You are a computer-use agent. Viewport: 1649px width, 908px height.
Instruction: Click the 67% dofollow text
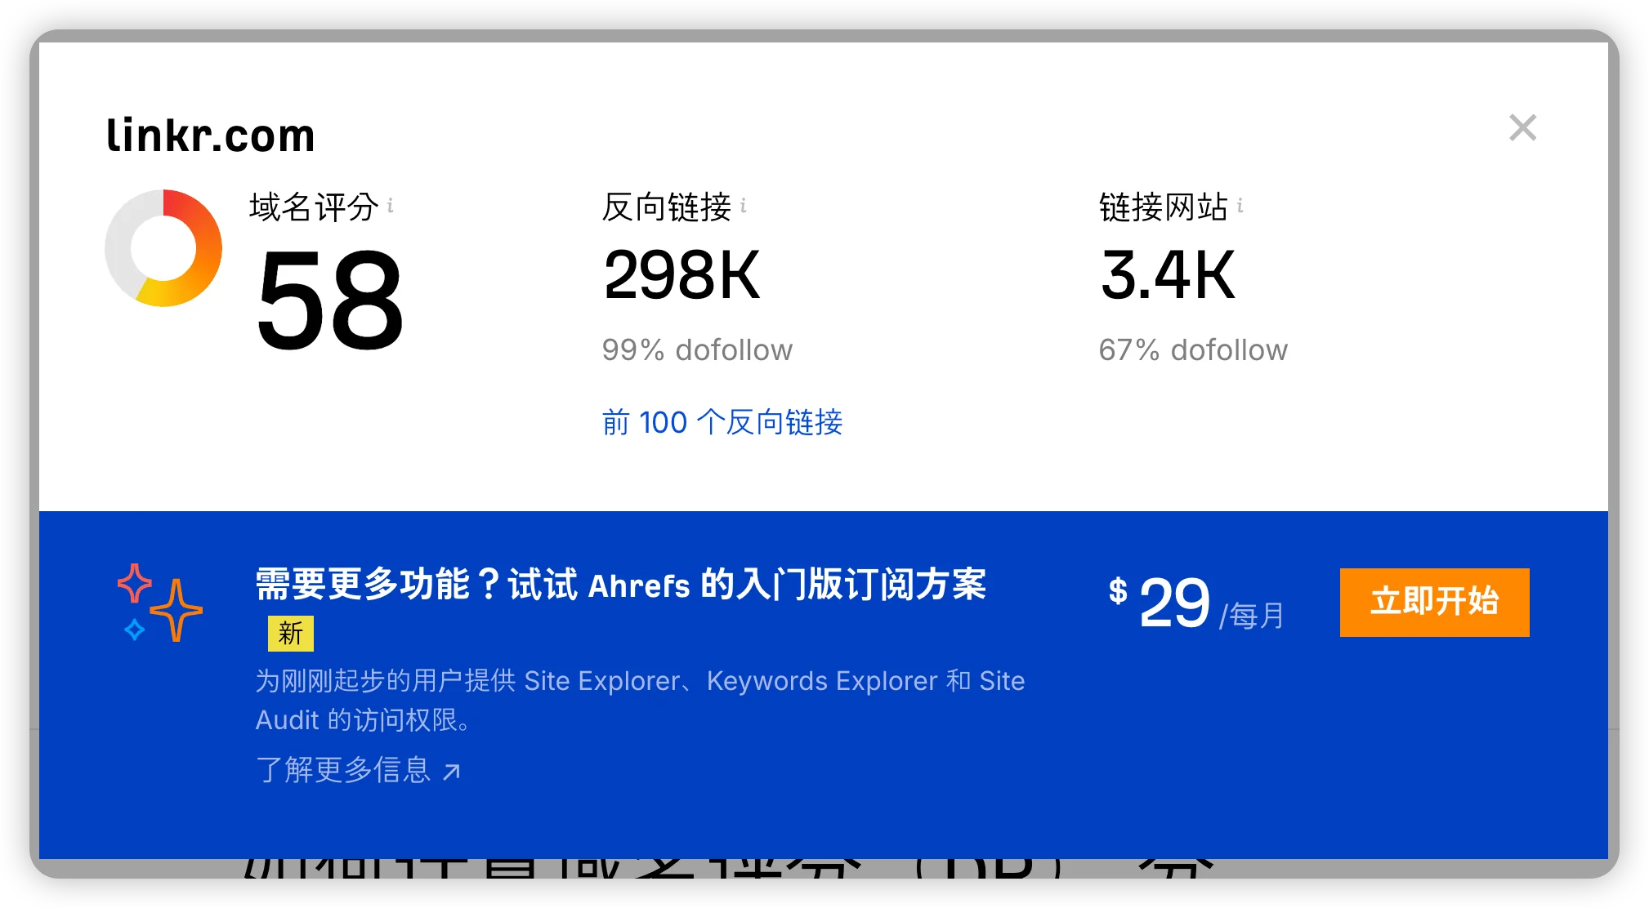(1192, 349)
